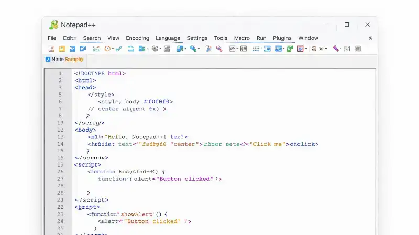This screenshot has width=419, height=235.
Task: Open the 'm' dropdown in the toolbar
Action: 323,49
